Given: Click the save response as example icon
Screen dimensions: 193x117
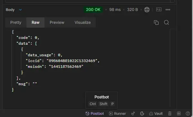Looking at the screenshot, I should (x=159, y=9).
